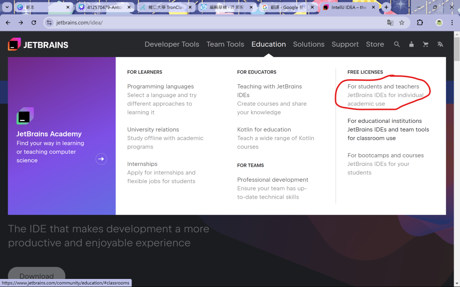This screenshot has height=287, width=460.
Task: Open the Developer Tools menu
Action: click(172, 44)
